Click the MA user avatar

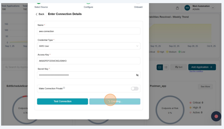click(x=187, y=8)
